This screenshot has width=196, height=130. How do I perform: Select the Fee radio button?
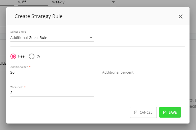13,56
